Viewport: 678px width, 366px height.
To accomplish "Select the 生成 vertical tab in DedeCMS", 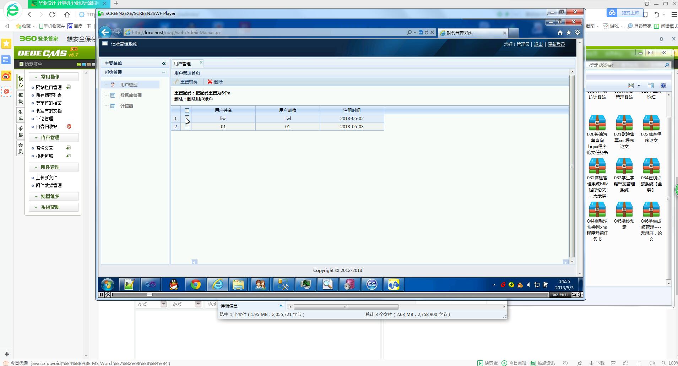I will click(21, 115).
